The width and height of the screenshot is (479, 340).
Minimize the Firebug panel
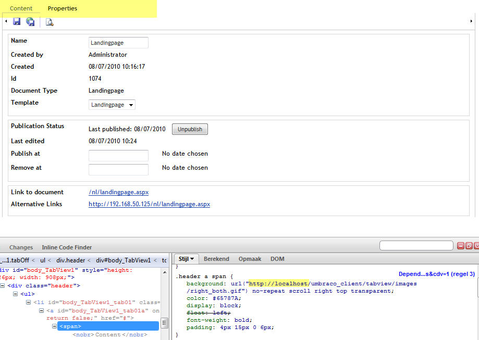461,246
